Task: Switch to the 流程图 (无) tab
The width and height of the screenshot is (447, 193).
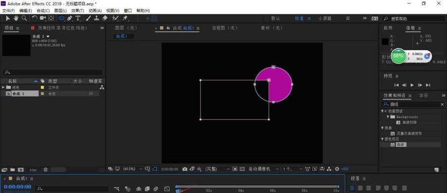Action: click(x=224, y=28)
